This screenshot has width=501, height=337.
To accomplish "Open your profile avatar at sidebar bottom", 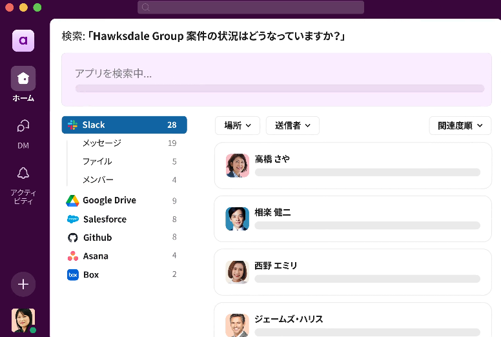I will [x=23, y=320].
